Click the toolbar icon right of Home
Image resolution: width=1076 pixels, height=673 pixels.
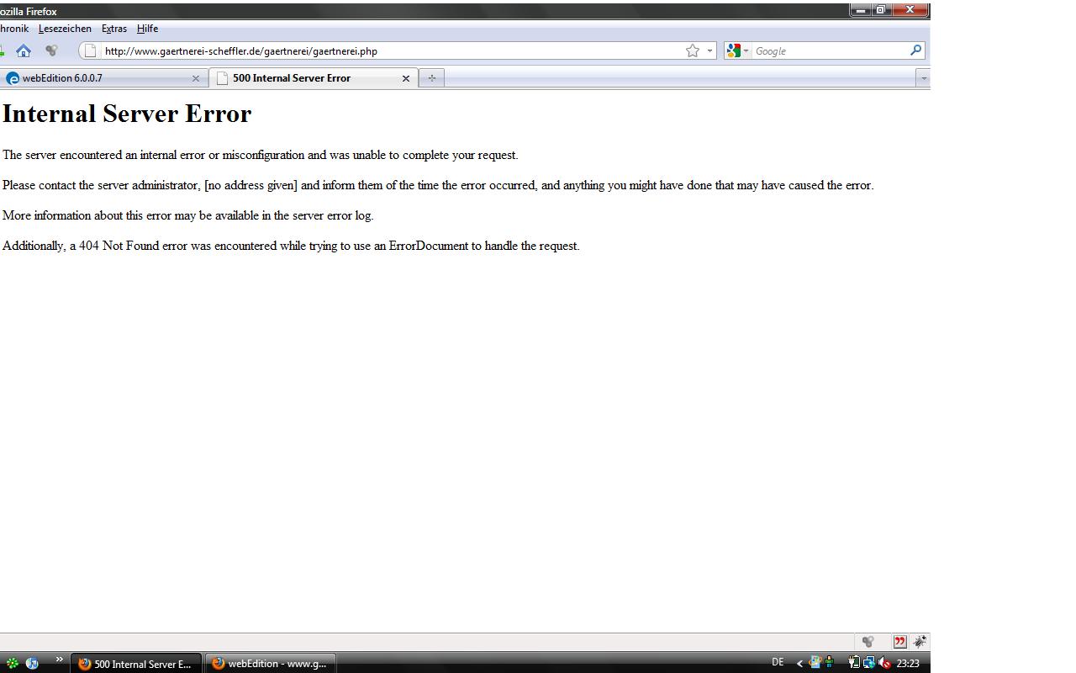coord(51,50)
